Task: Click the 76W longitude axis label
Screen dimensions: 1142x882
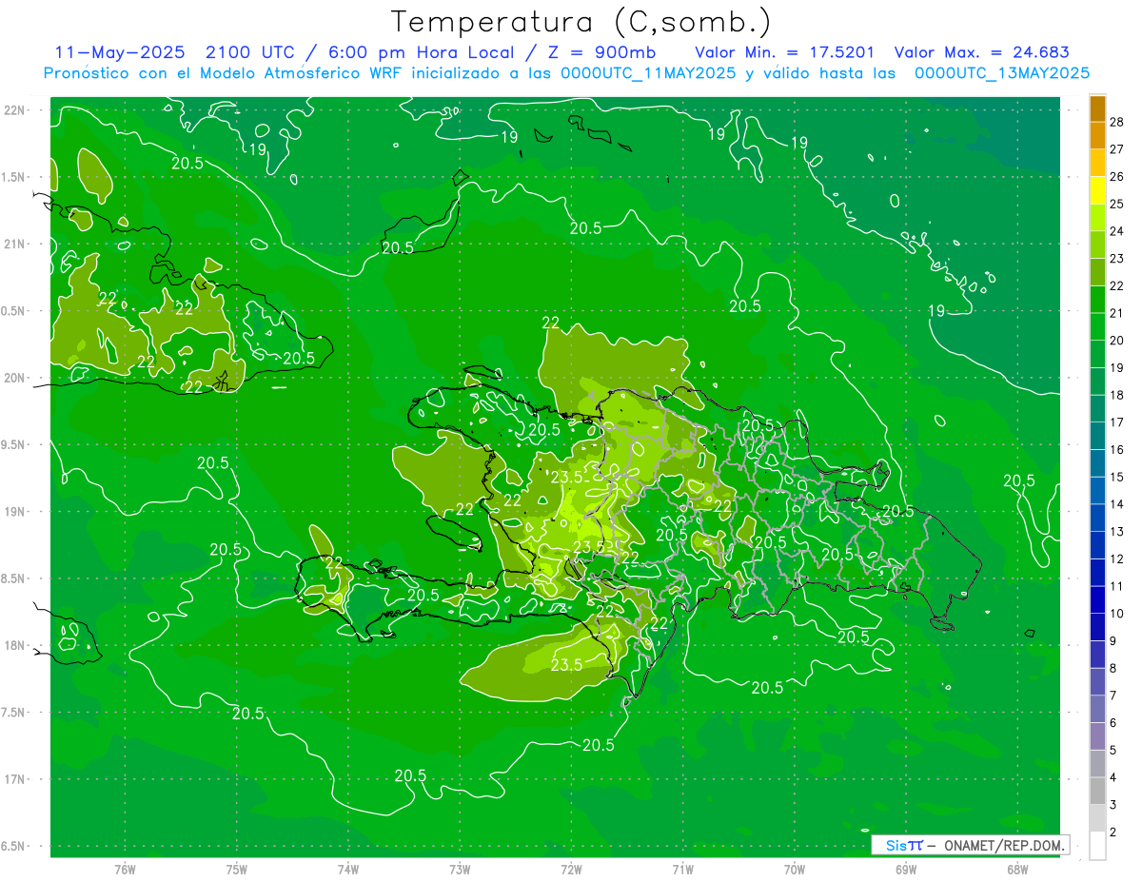Action: point(125,869)
